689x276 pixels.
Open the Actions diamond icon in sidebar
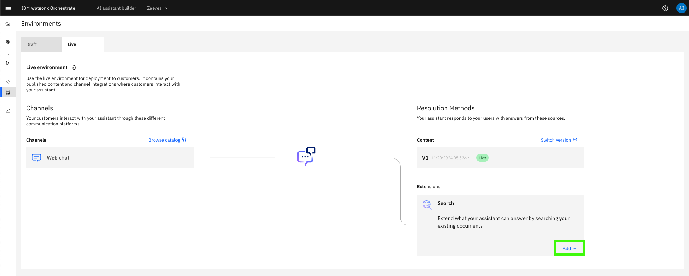(8, 42)
